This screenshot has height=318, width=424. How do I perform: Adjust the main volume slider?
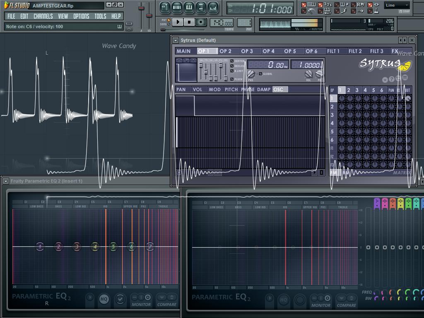coord(141,8)
